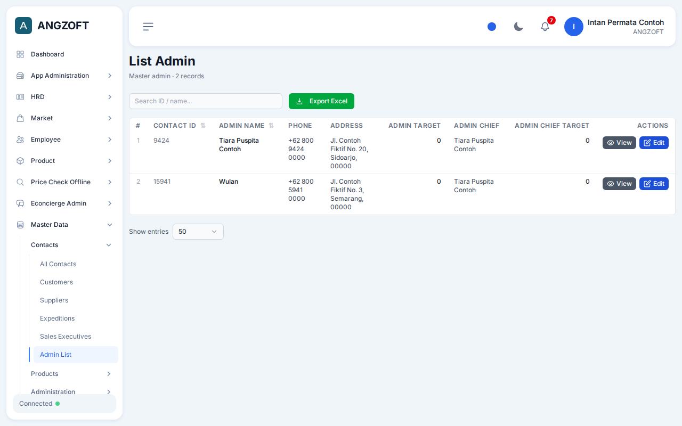The width and height of the screenshot is (682, 426).
Task: Toggle the sidebar hamburger menu icon
Action: (x=148, y=27)
